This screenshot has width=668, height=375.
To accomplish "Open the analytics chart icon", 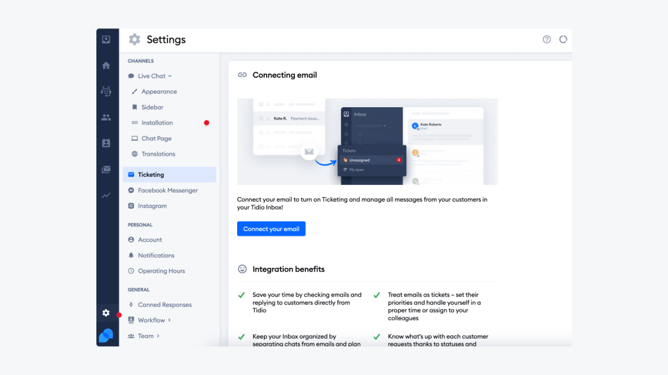I will 106,196.
